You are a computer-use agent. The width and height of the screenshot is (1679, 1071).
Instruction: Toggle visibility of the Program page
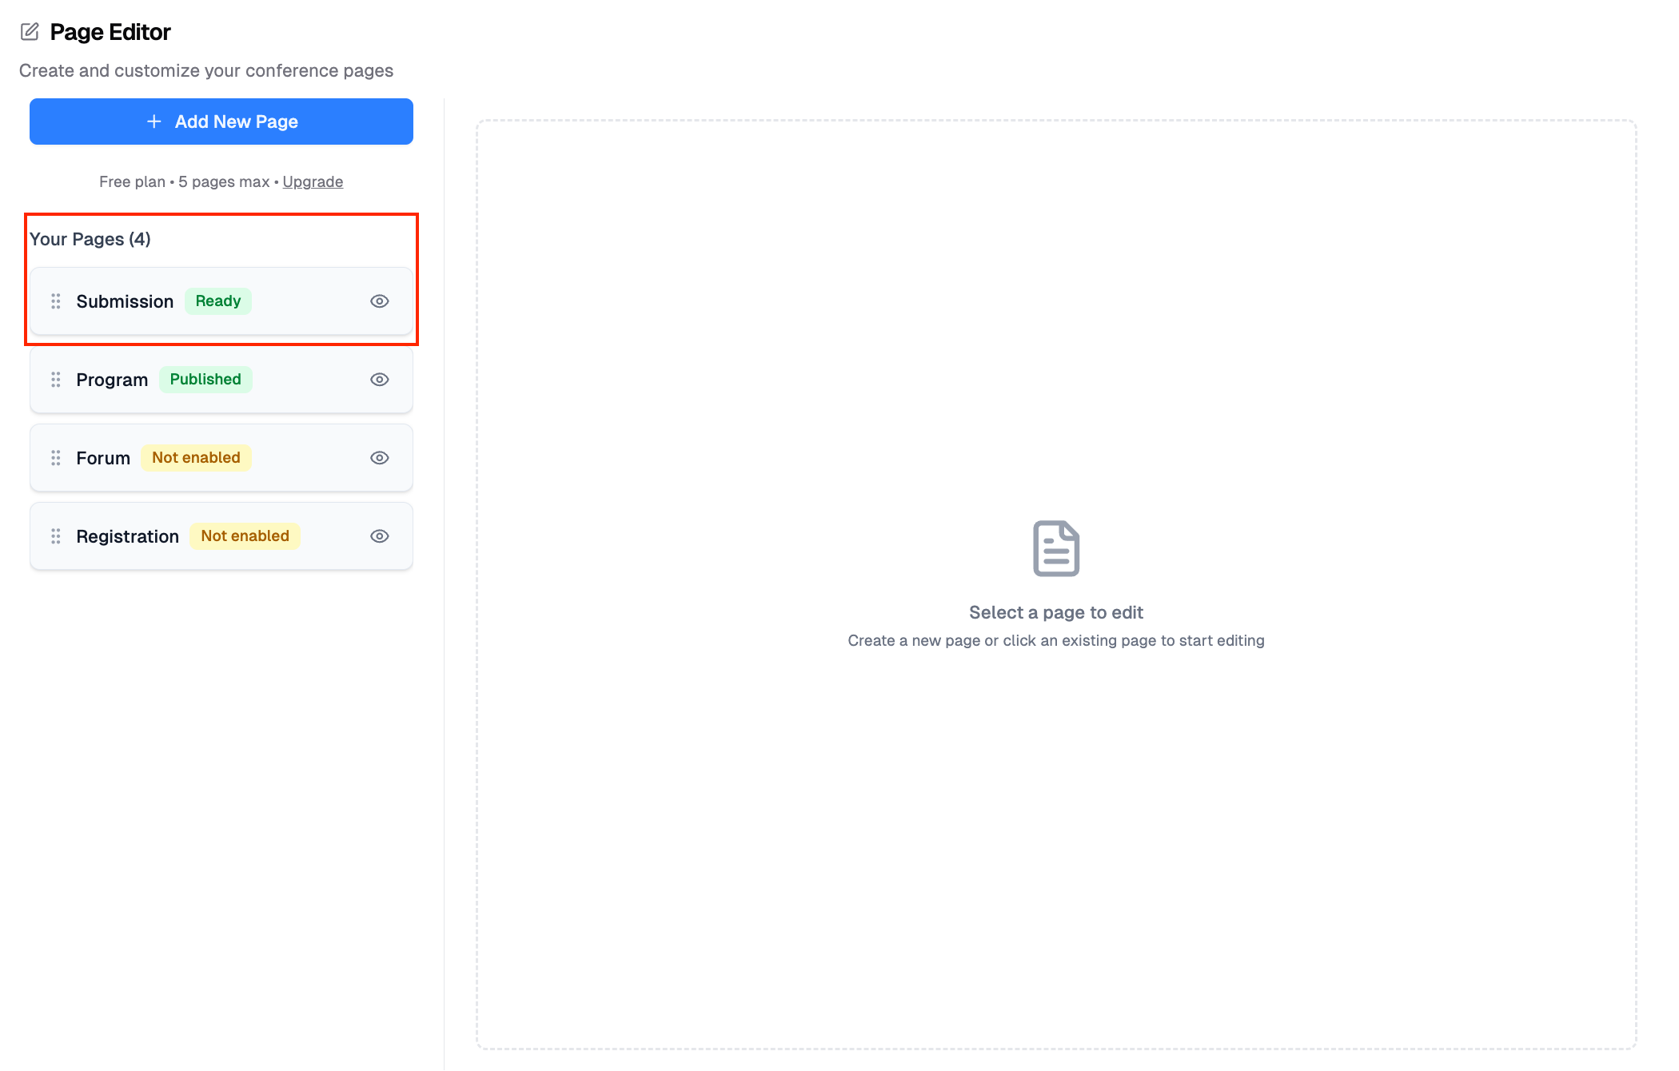pos(380,380)
